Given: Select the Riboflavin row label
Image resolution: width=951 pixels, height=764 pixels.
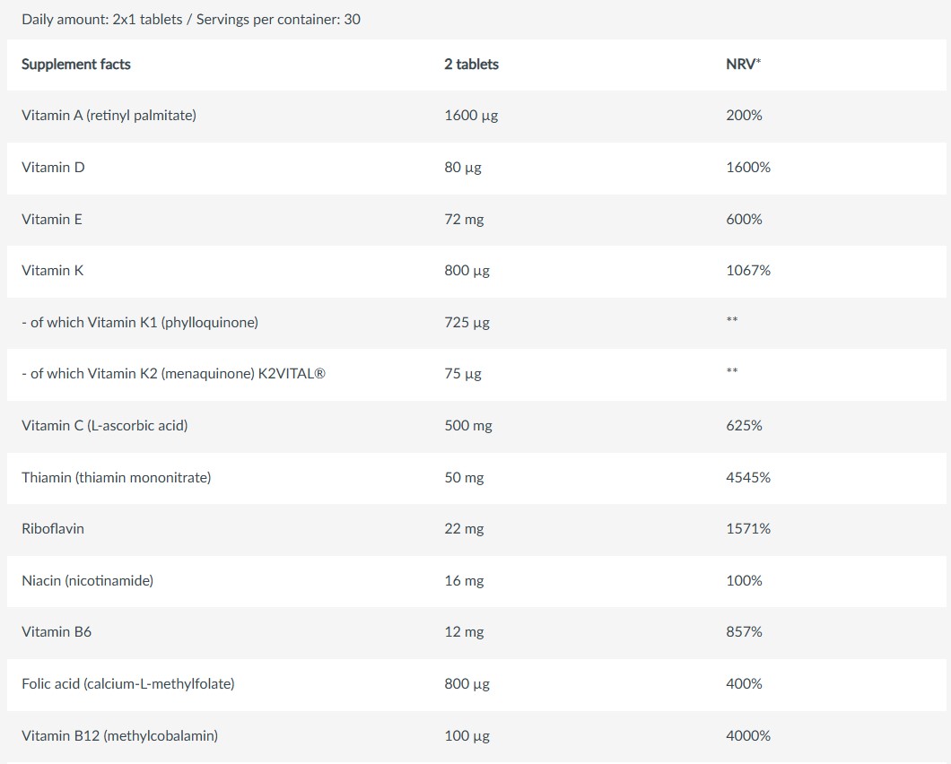Looking at the screenshot, I should click(53, 529).
